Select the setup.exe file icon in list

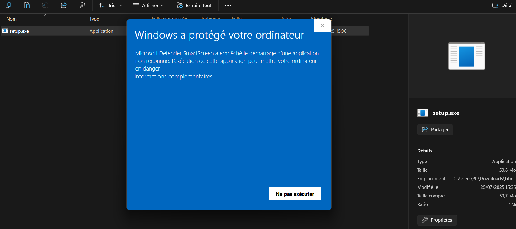click(x=5, y=31)
